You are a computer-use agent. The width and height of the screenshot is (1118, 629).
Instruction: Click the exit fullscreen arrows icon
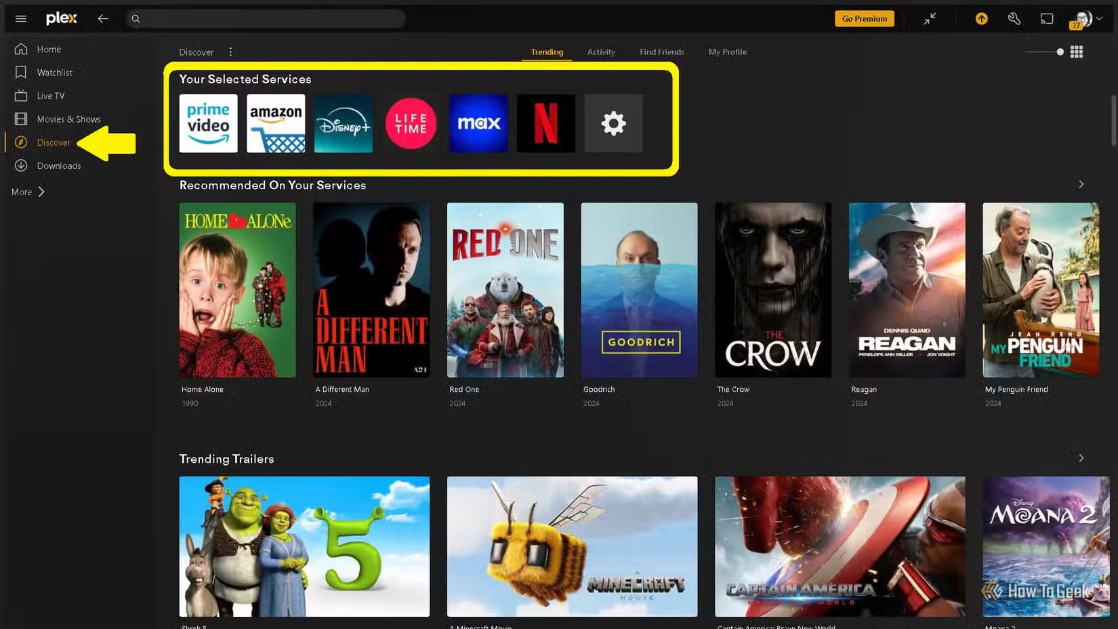point(930,19)
